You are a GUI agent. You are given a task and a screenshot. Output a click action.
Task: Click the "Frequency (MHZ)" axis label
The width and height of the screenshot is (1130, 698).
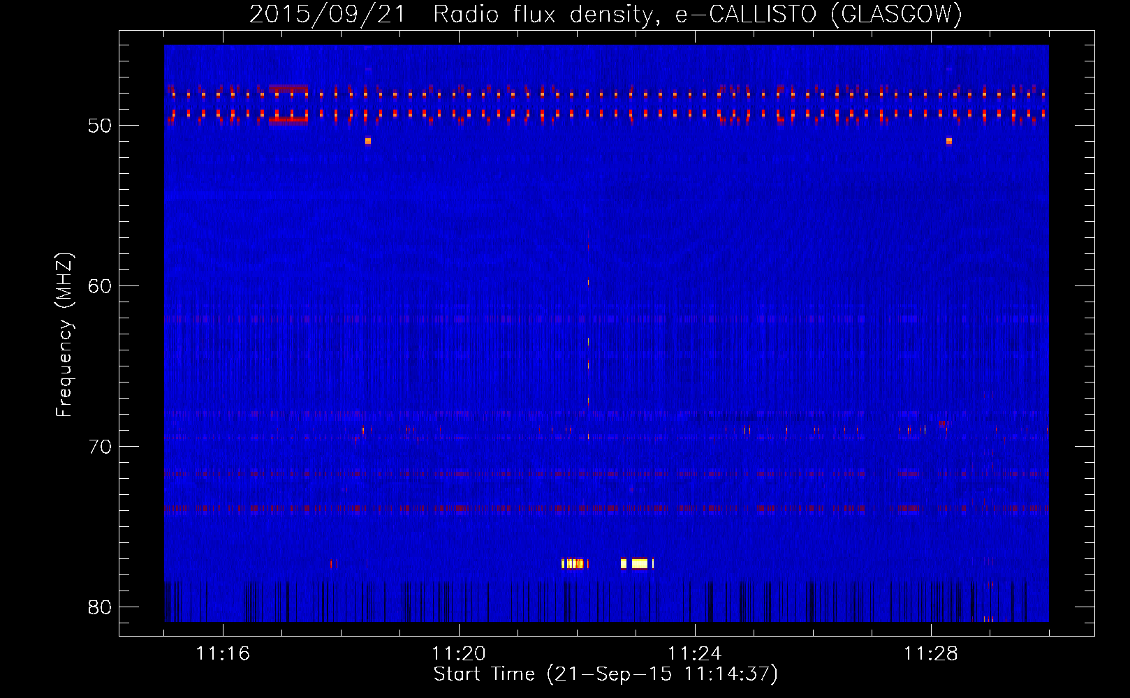point(64,334)
